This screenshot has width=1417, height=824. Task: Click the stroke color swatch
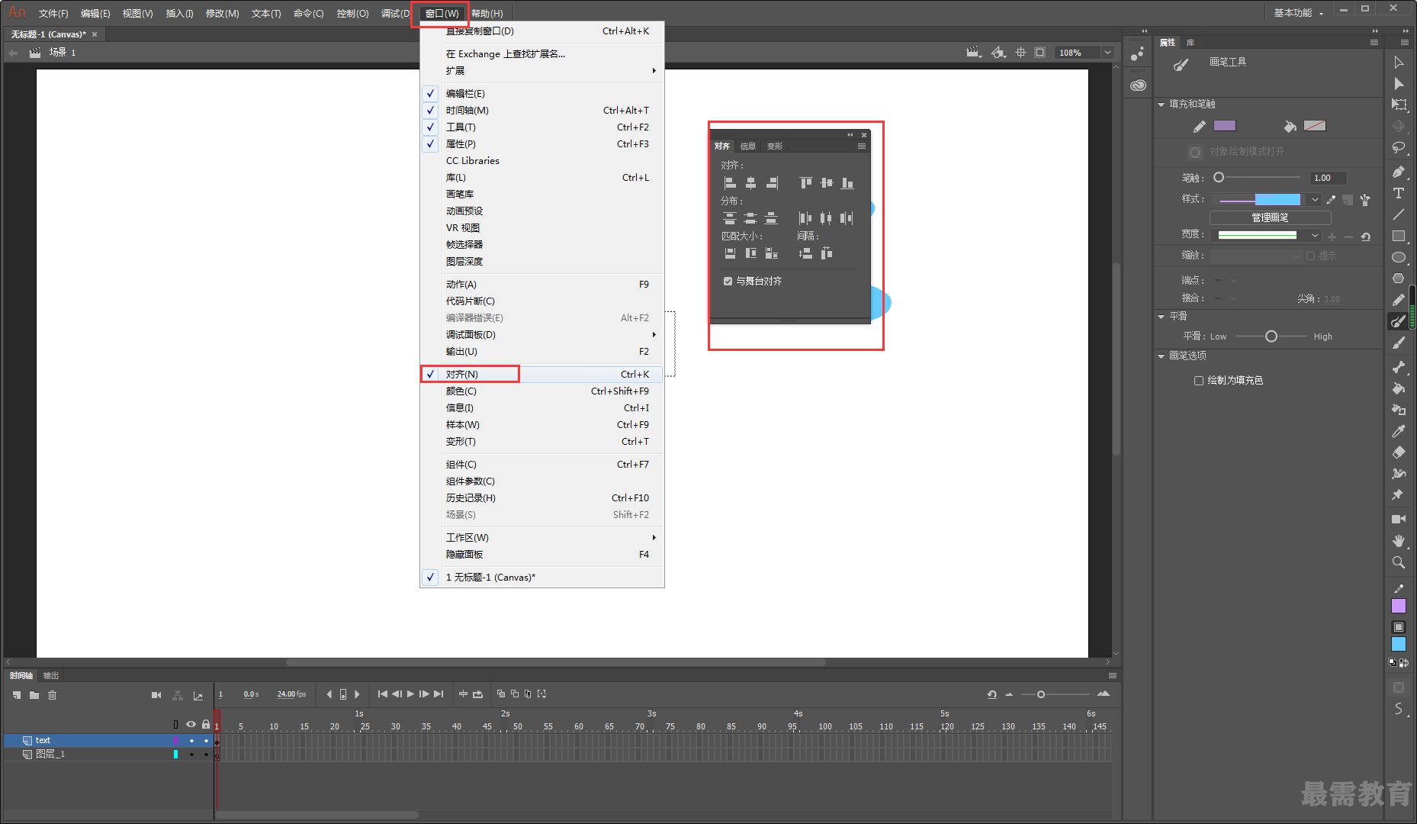(x=1225, y=126)
